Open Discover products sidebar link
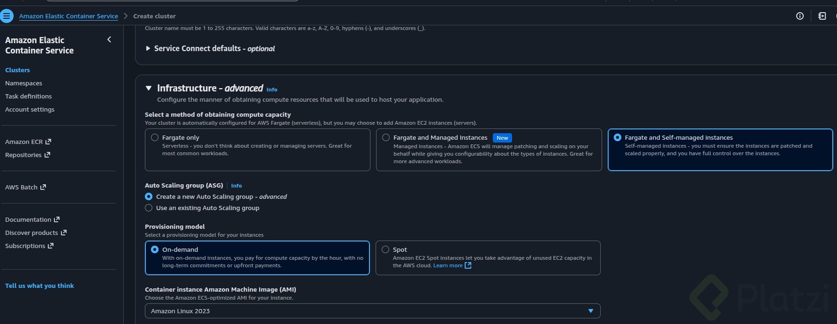Viewport: 837px width, 324px height. (x=31, y=233)
